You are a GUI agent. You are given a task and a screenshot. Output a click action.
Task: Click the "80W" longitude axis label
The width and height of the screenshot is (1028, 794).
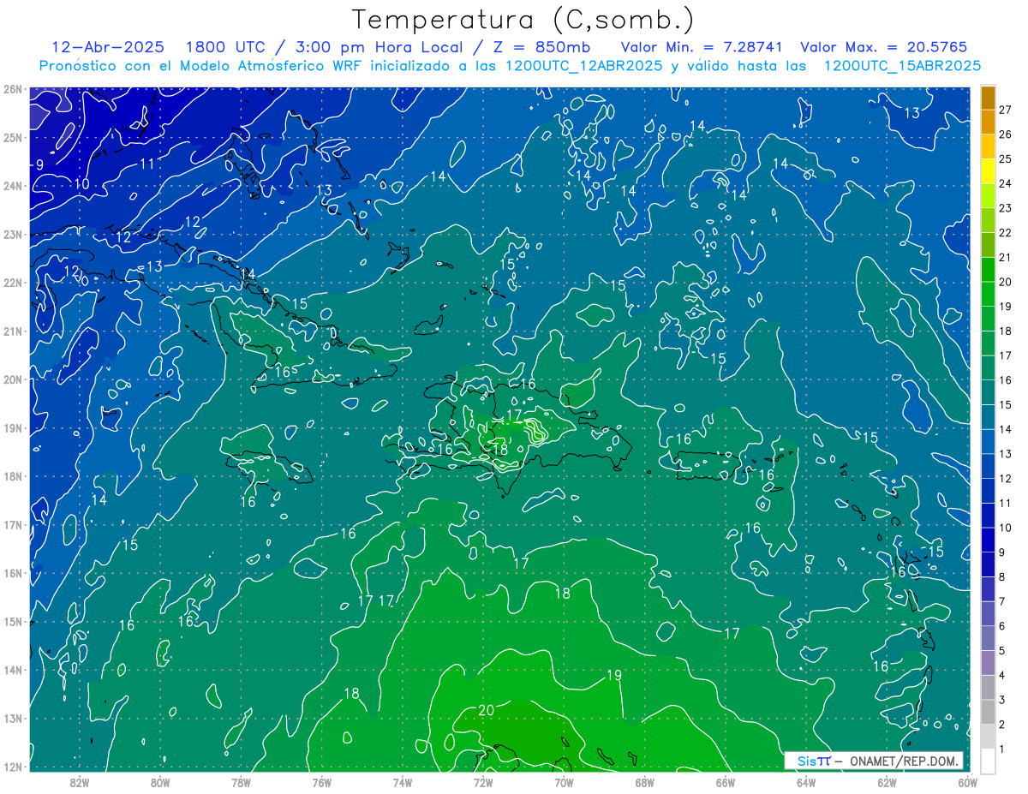160,782
